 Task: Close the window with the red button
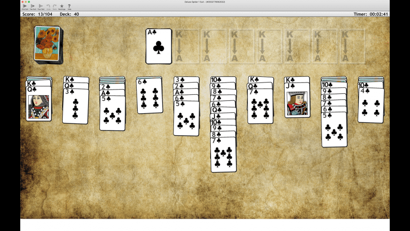tap(23, 2)
